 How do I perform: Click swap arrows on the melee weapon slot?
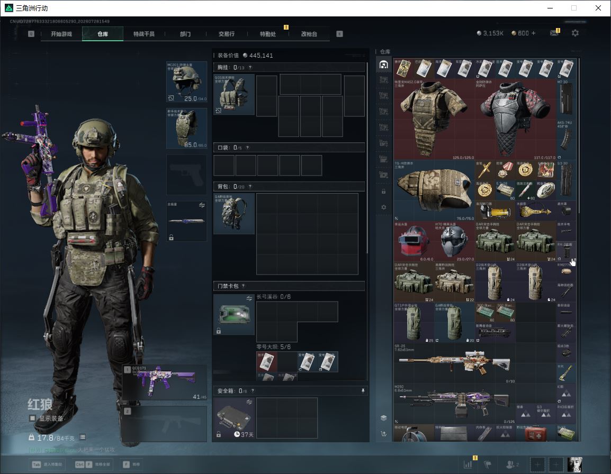[202, 205]
